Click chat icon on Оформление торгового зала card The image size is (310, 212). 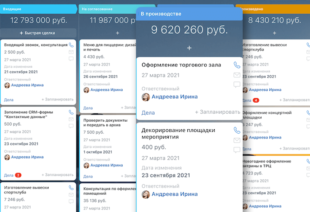[x=236, y=85]
